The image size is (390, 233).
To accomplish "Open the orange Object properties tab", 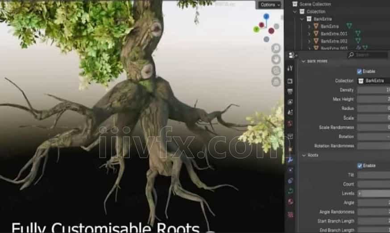I will click(x=290, y=149).
